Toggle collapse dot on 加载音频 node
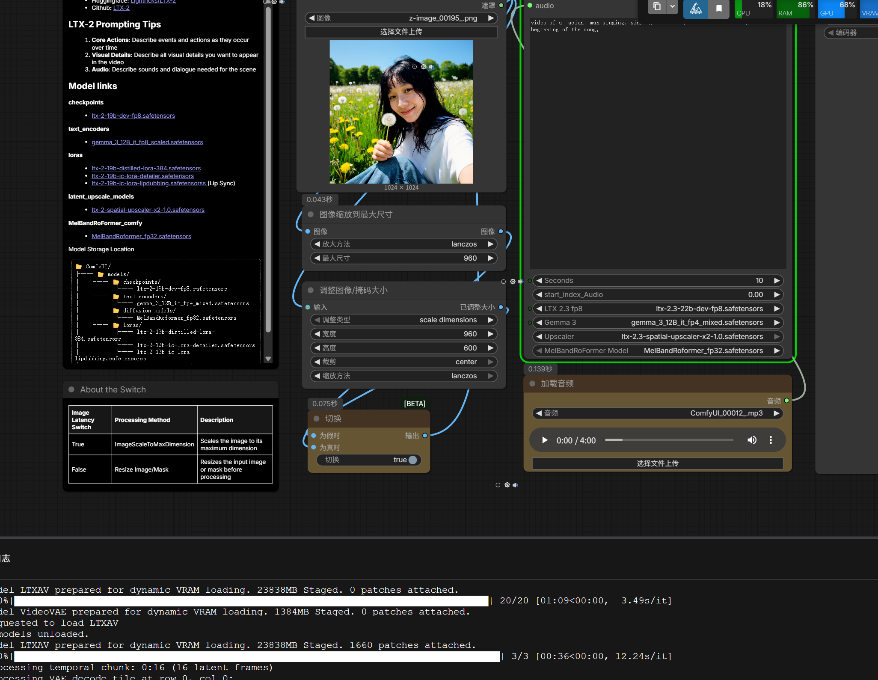The height and width of the screenshot is (680, 878). pyautogui.click(x=532, y=384)
